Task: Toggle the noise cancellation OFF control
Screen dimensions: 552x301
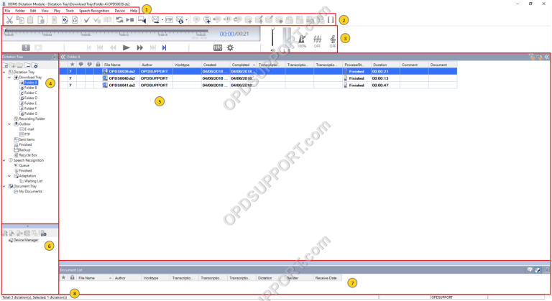Action: (317, 41)
